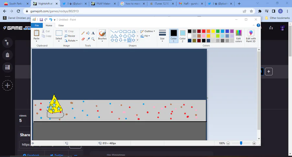
Task: Choose the Six-point star shape
Action: (134, 40)
